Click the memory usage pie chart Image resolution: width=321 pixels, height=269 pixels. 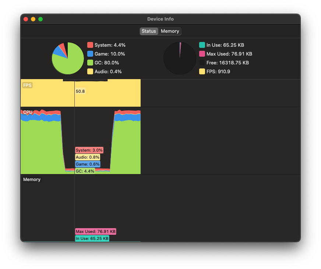coord(180,59)
